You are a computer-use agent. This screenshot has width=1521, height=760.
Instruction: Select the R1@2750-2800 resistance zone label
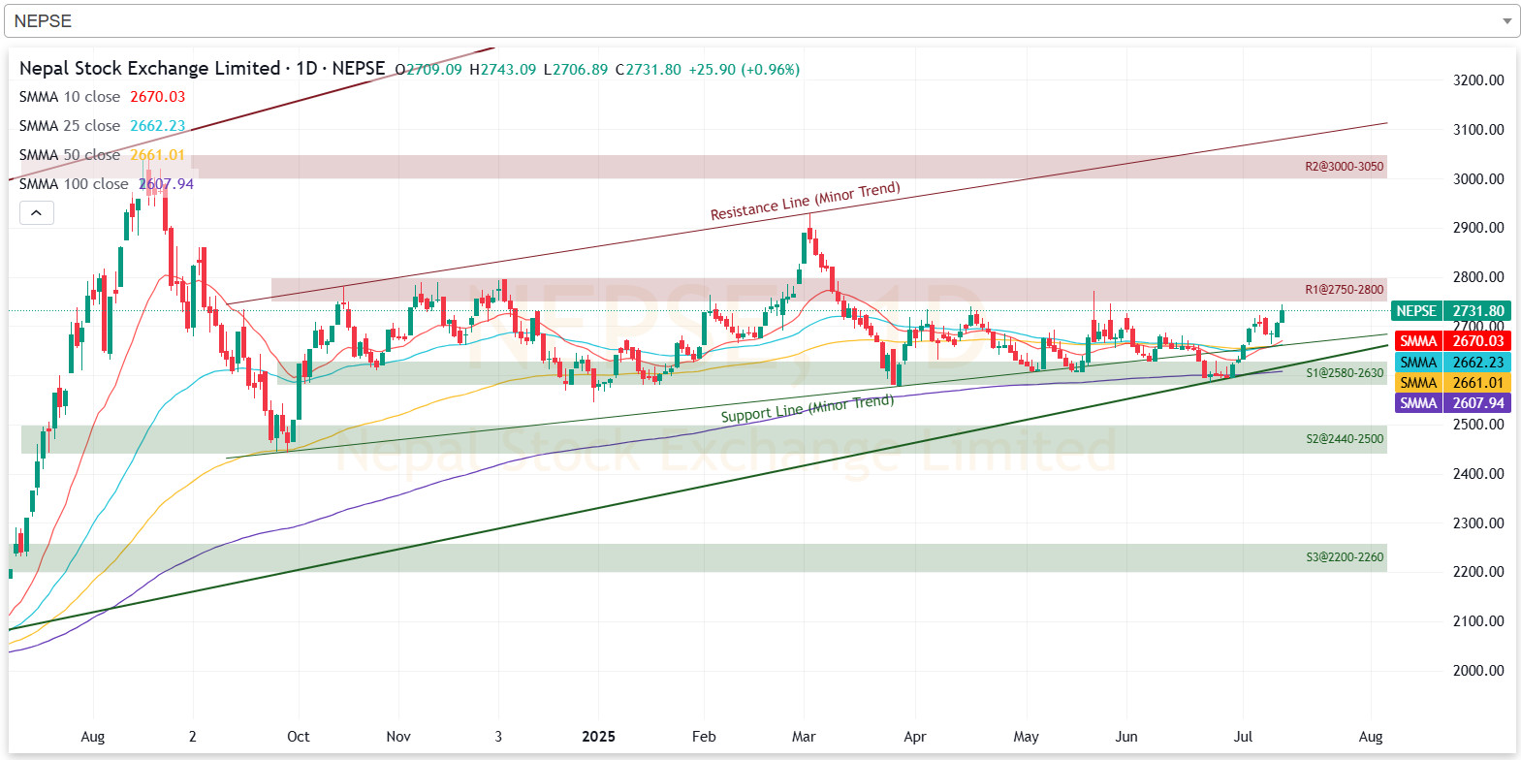[x=1344, y=290]
